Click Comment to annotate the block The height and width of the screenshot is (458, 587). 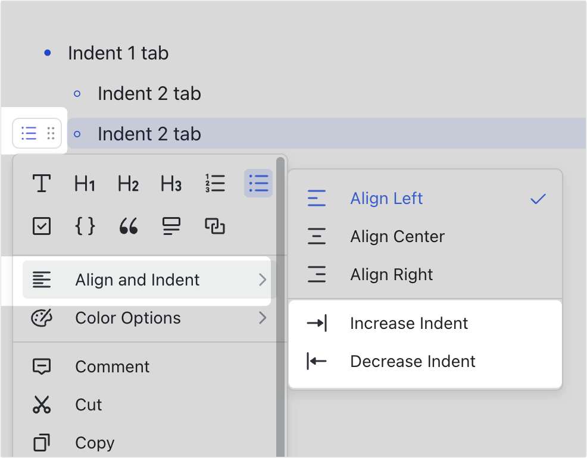[x=112, y=366]
